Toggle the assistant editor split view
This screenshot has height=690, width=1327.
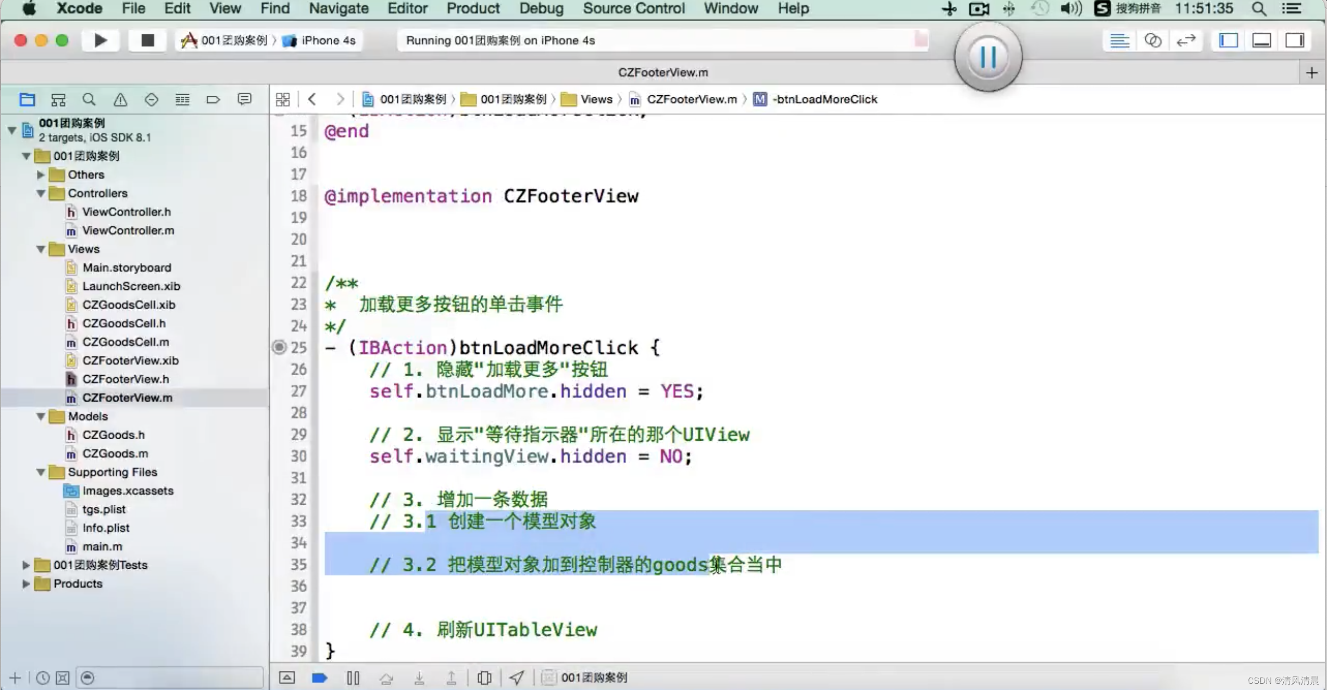(x=1153, y=41)
